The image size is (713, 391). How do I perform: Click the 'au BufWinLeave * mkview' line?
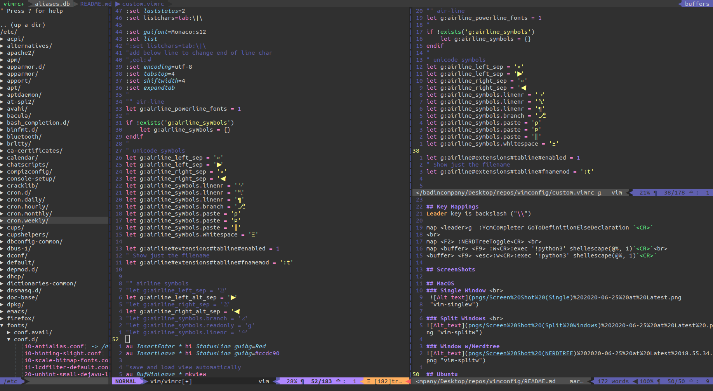[166, 374]
